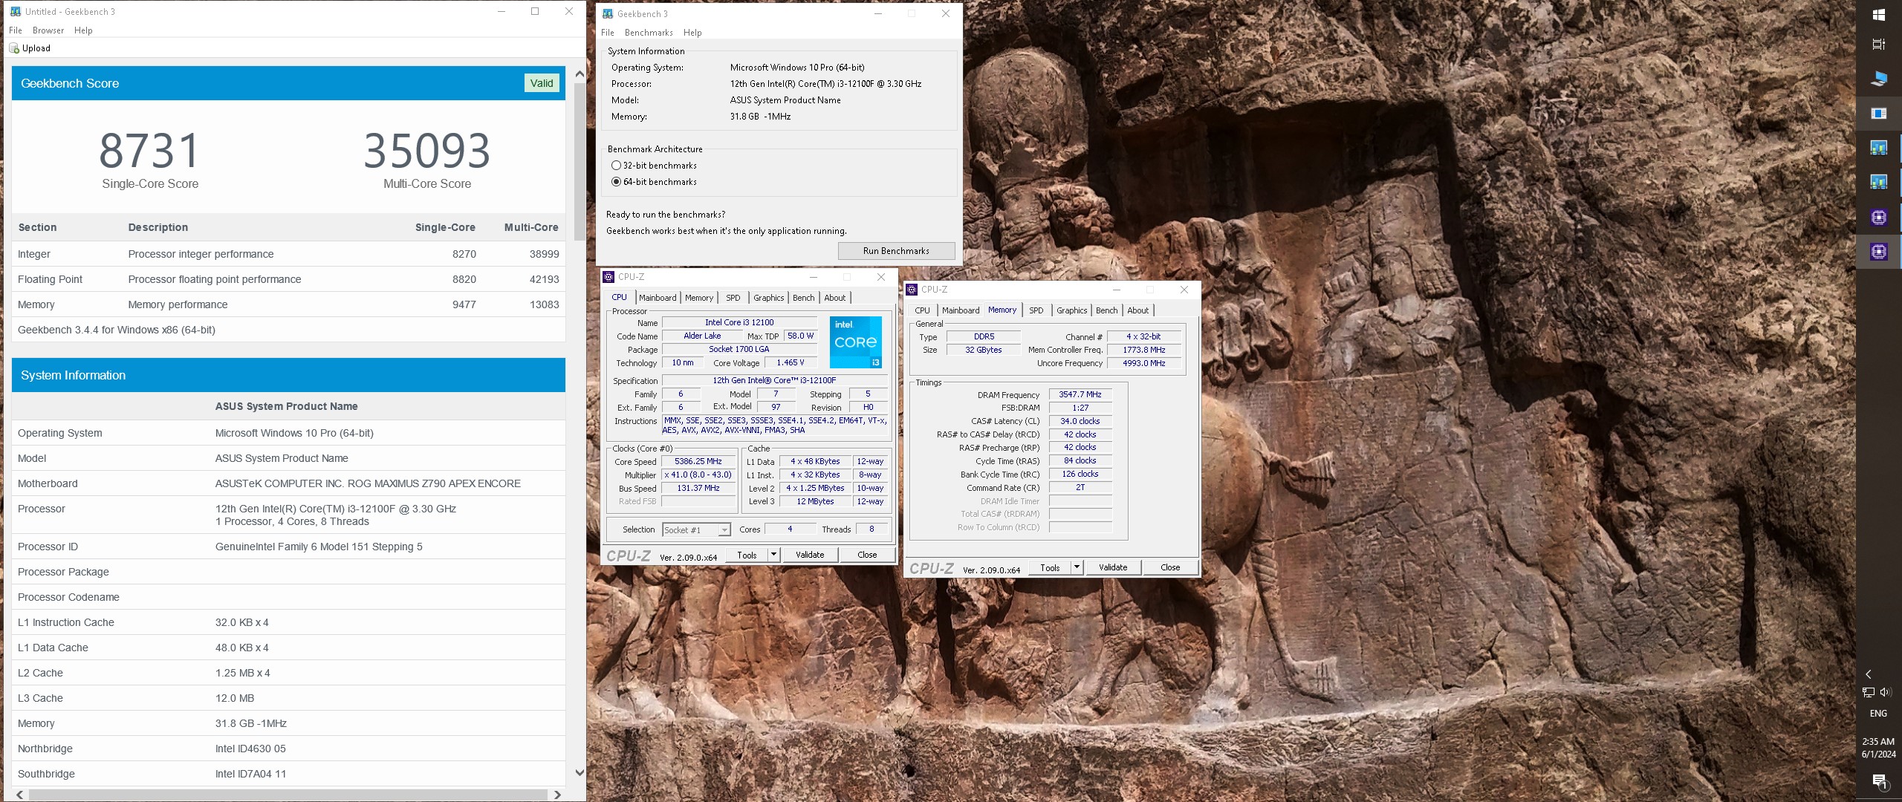1902x802 pixels.
Task: Switch to the Memory tab in the CPU-Z CPU window
Action: (x=699, y=298)
